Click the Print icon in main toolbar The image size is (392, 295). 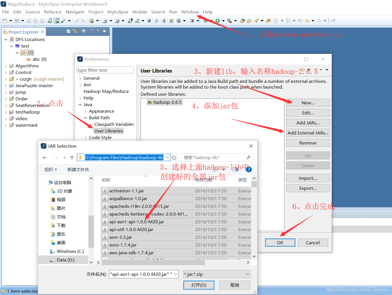42,21
